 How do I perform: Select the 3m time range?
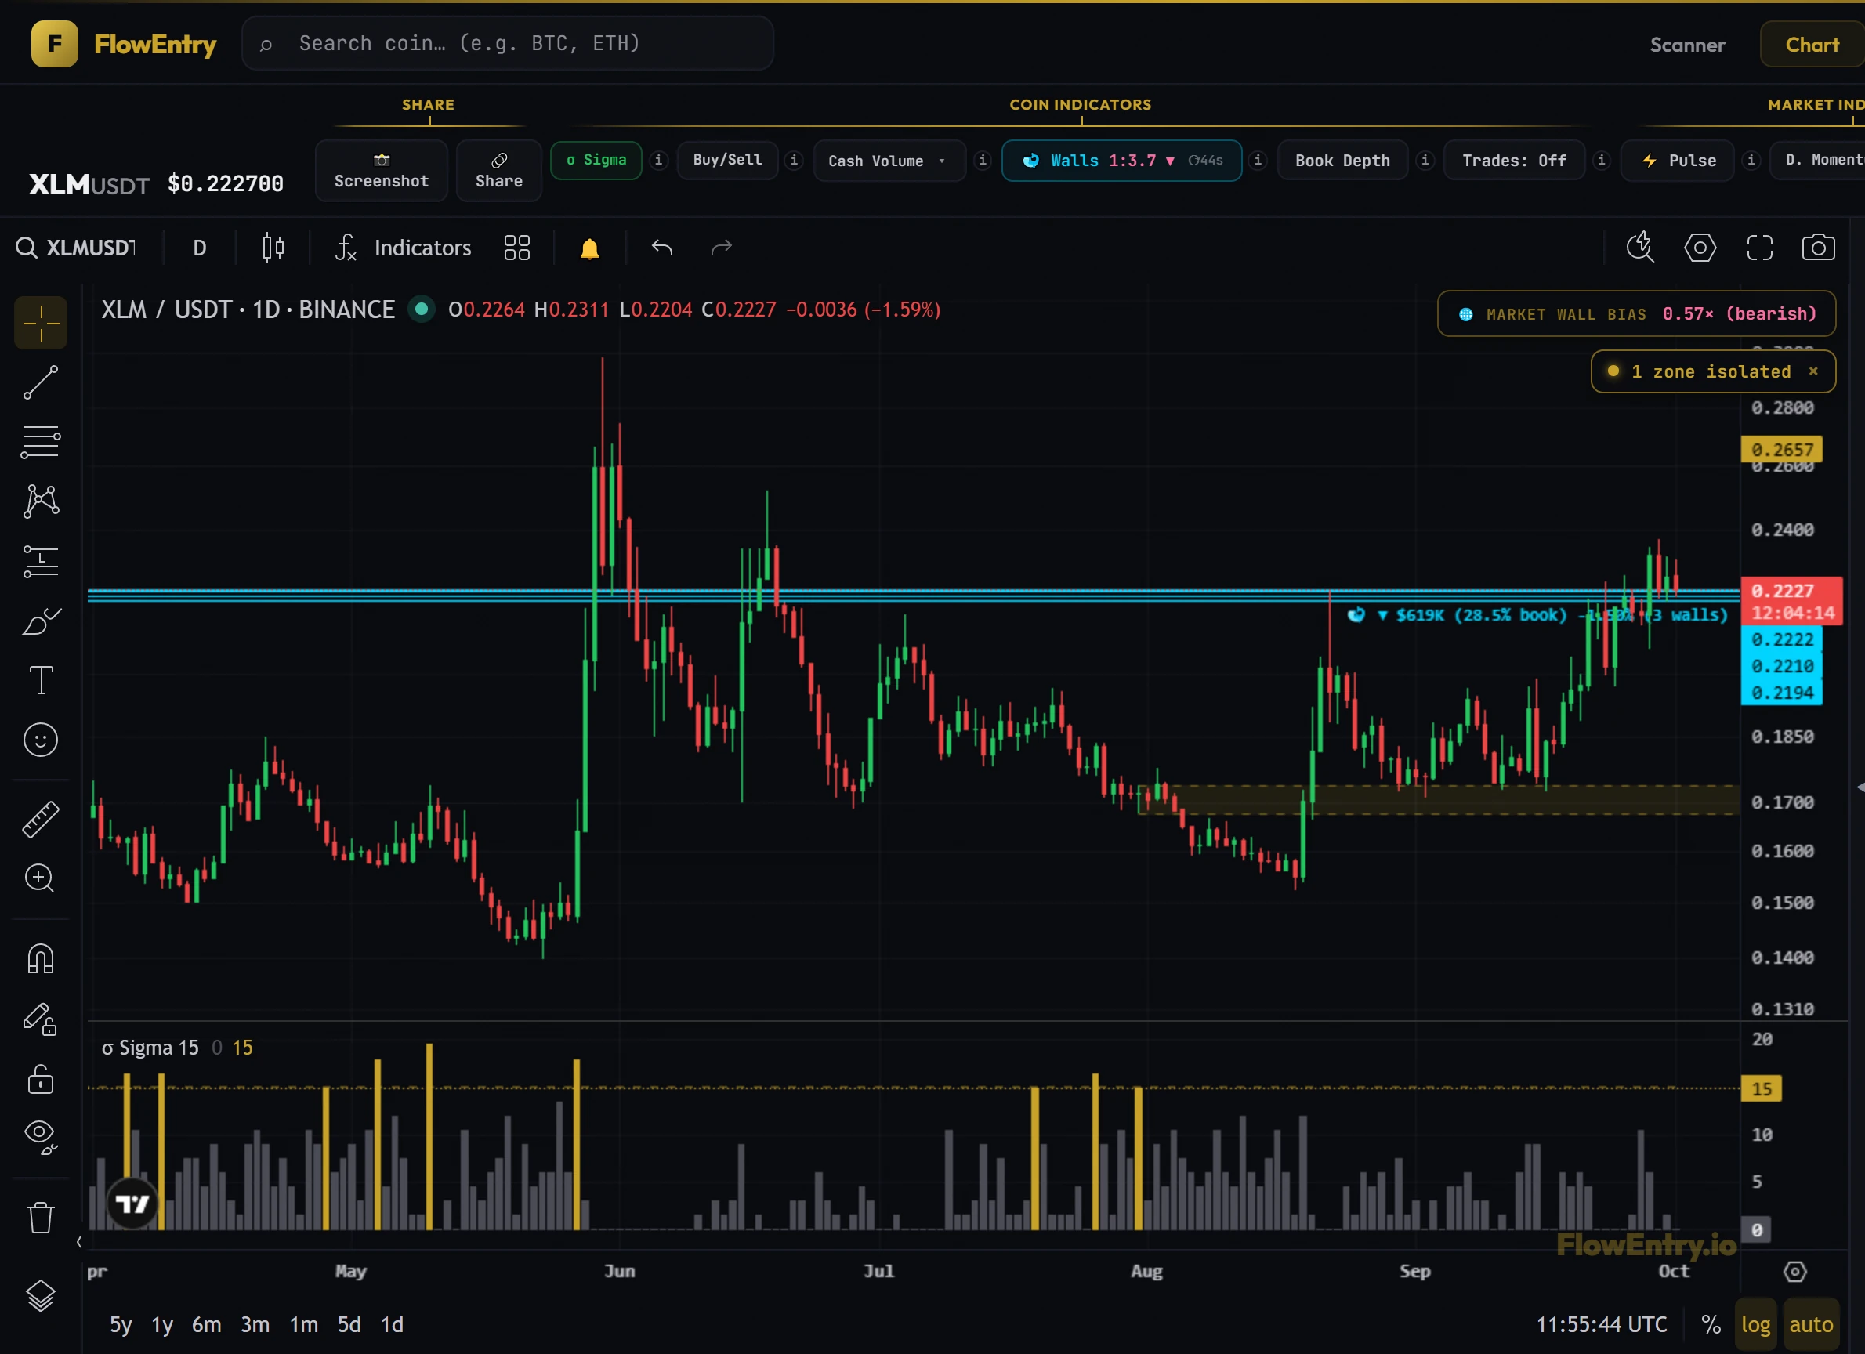coord(255,1324)
